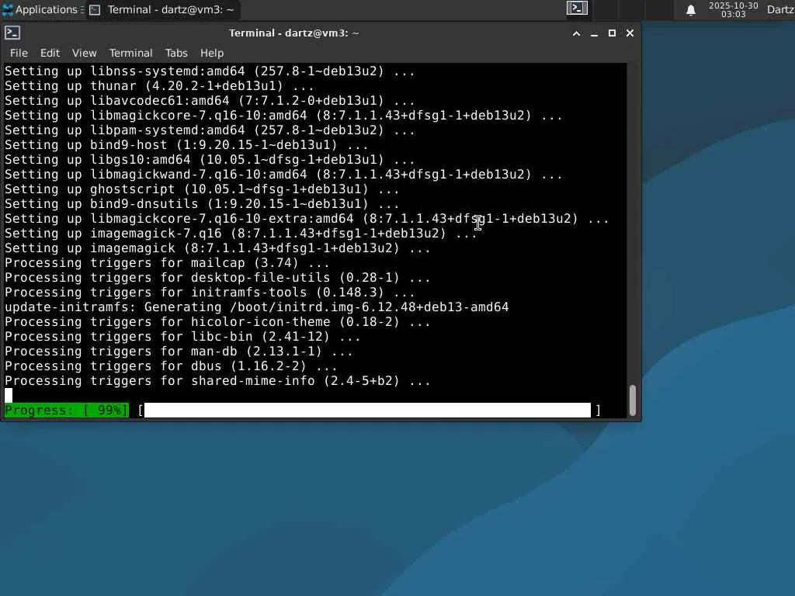The width and height of the screenshot is (795, 596).
Task: Click line 'Processing triggers for shared-mime-info'
Action: (217, 380)
